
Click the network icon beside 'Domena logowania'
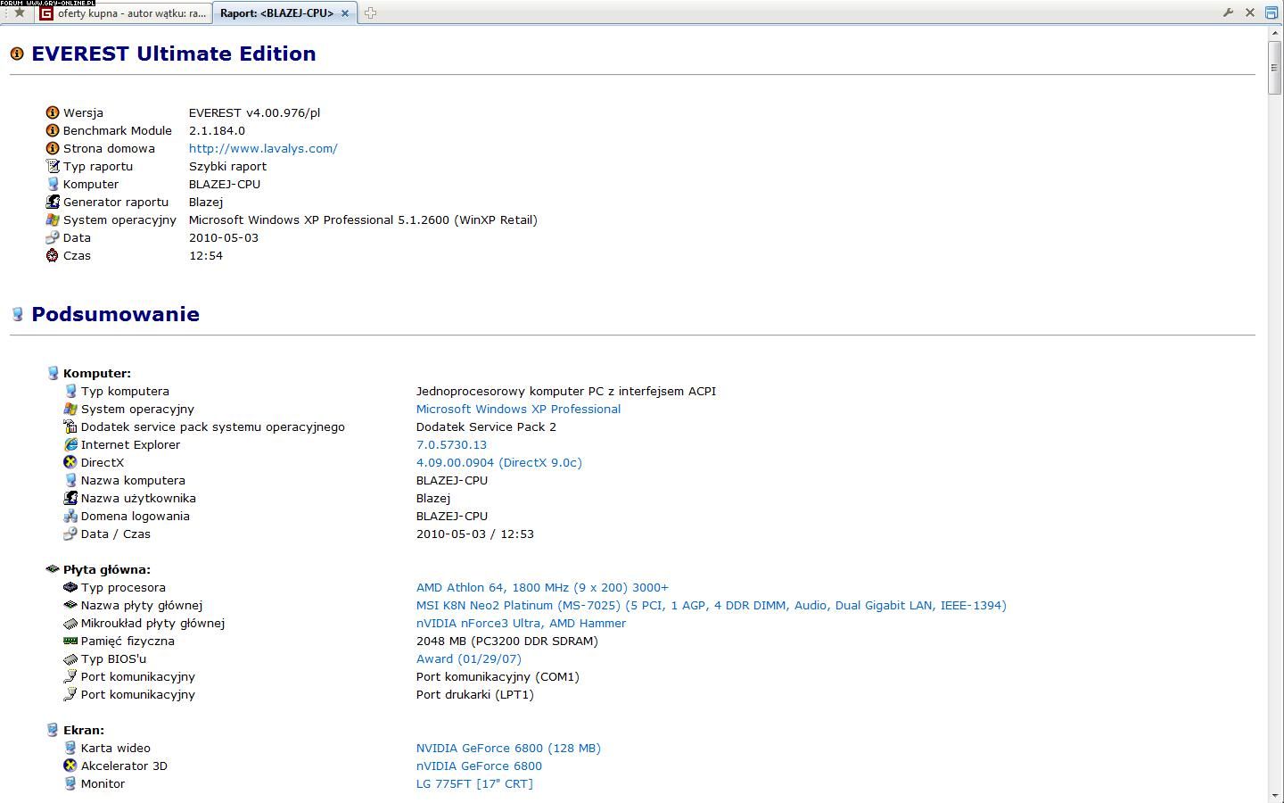[70, 516]
